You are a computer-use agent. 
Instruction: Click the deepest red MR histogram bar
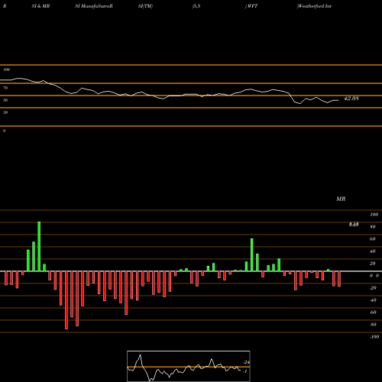66,300
